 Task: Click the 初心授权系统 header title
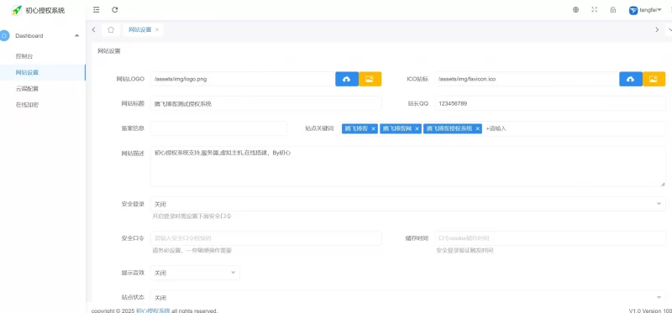click(x=45, y=10)
